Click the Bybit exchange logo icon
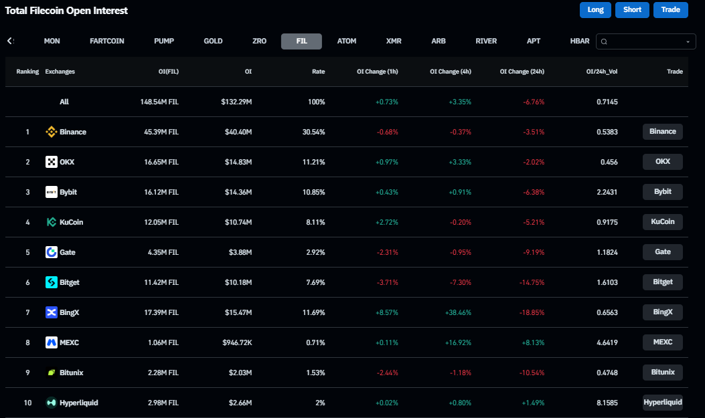The image size is (705, 418). (51, 192)
